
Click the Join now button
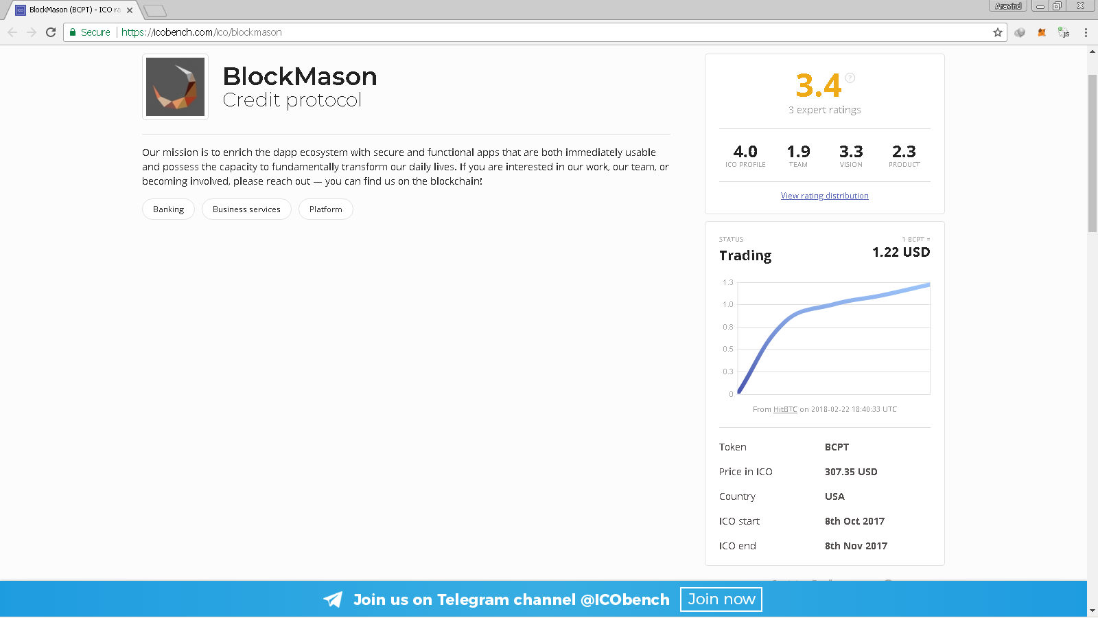coord(721,599)
